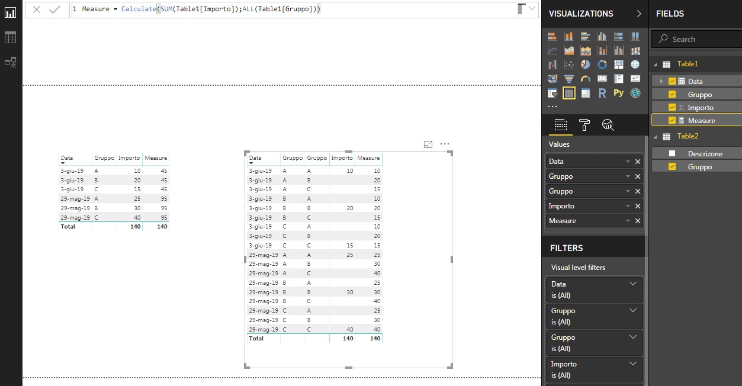Select the R script visual

[602, 93]
